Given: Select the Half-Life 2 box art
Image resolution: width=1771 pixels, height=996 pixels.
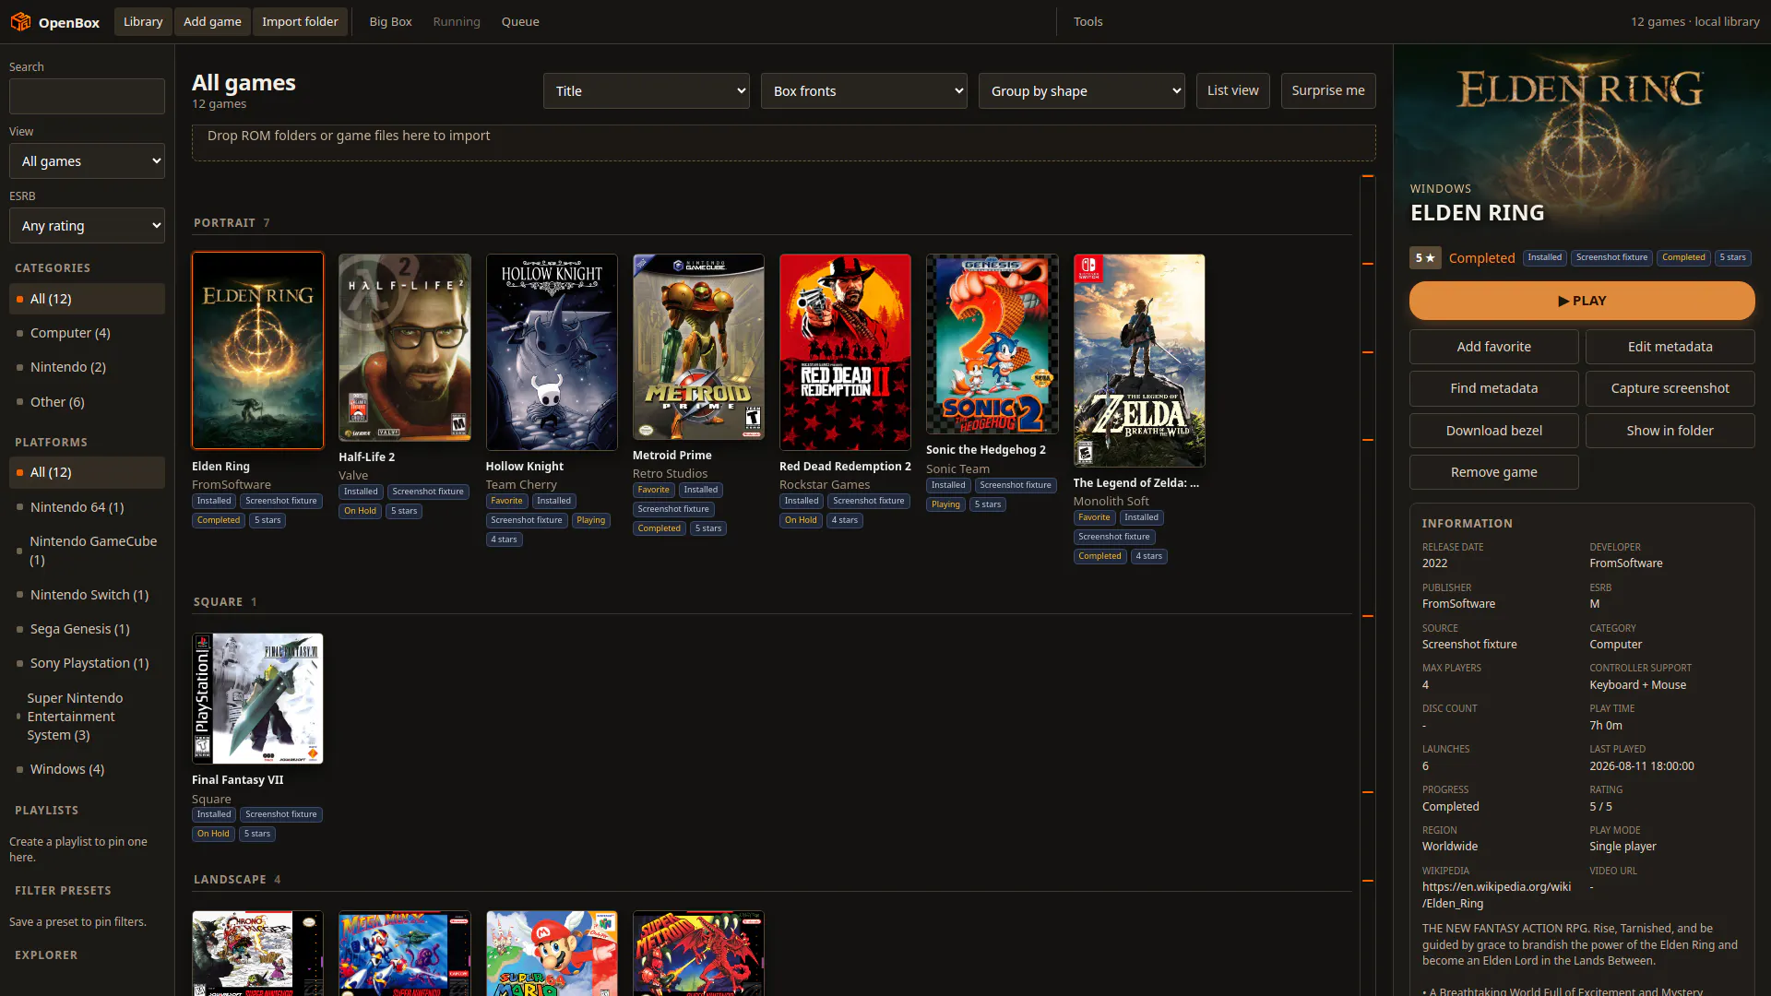Looking at the screenshot, I should [x=404, y=348].
